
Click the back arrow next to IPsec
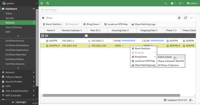pyautogui.click(x=43, y=18)
